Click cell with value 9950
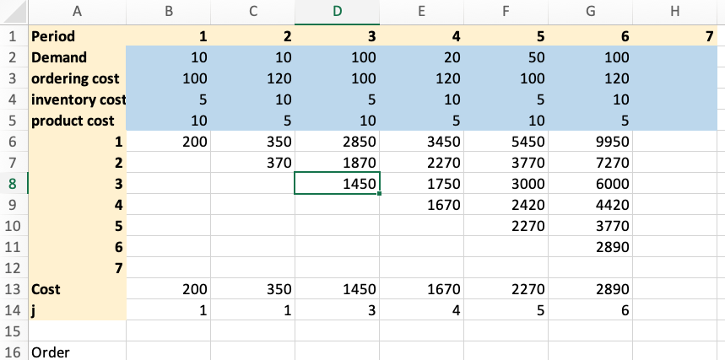This screenshot has width=725, height=360. (591, 142)
